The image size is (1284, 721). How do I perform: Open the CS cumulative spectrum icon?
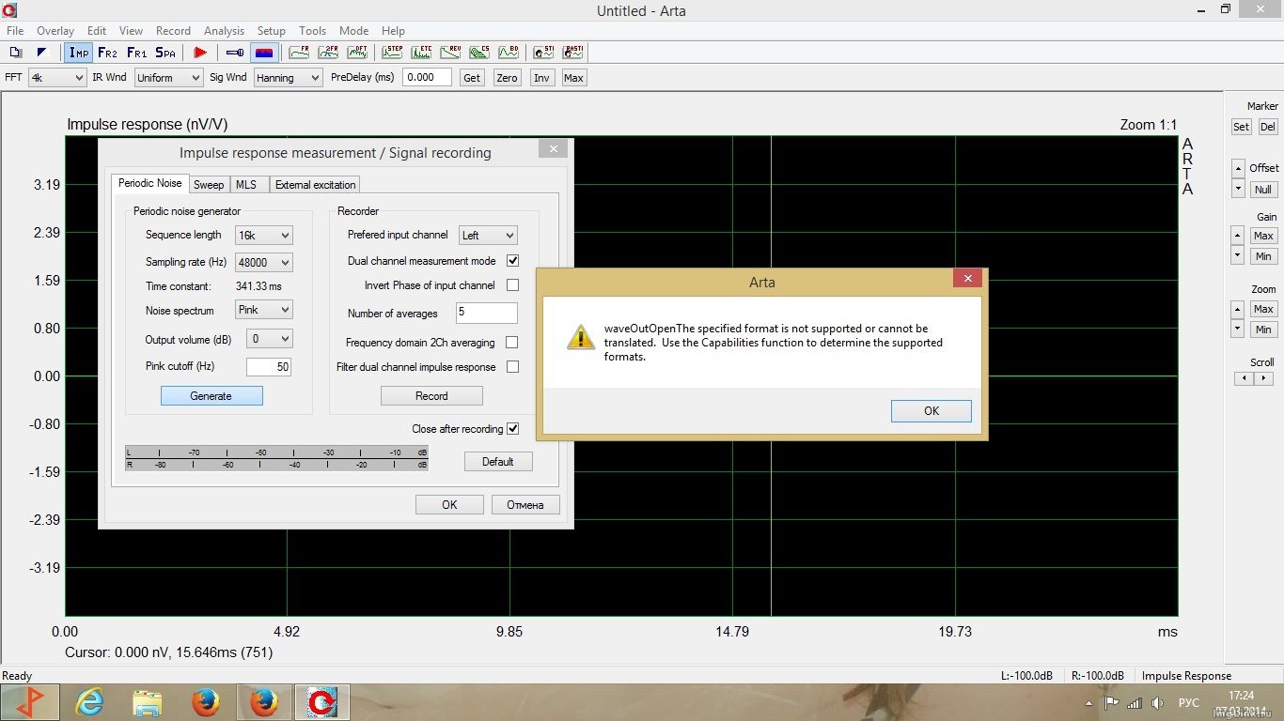pos(479,53)
